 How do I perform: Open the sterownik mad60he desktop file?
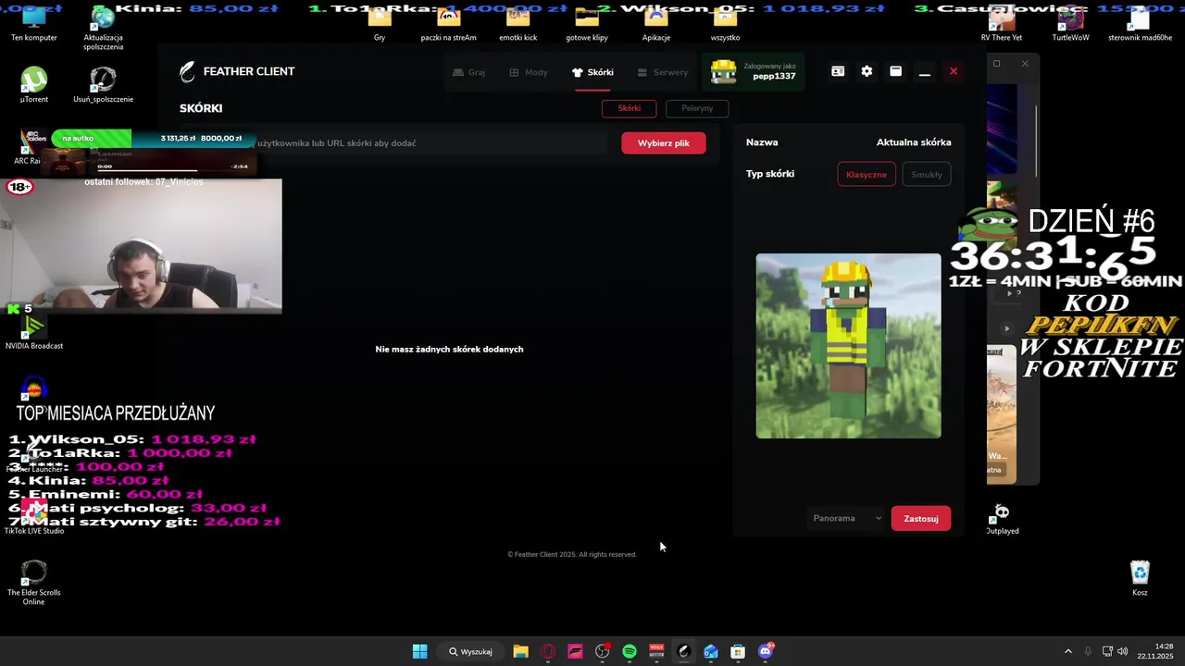point(1140,25)
